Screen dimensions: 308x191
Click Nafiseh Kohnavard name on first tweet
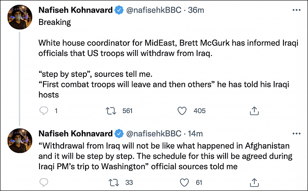[75, 10]
